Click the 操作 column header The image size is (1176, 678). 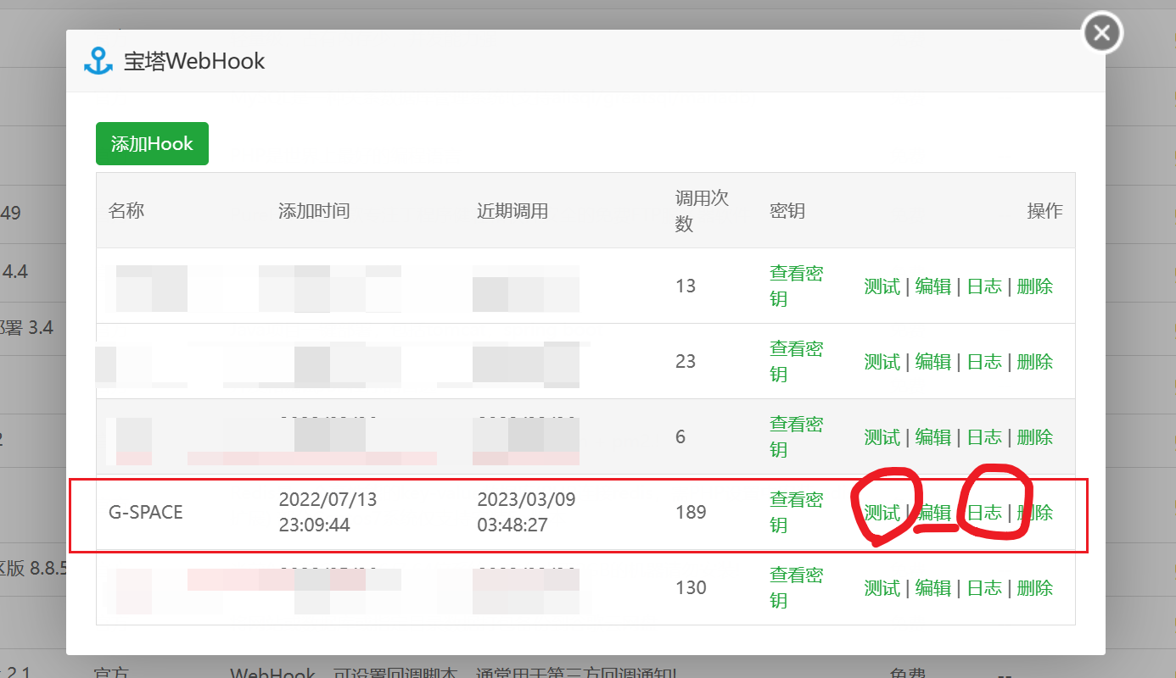coord(1044,210)
